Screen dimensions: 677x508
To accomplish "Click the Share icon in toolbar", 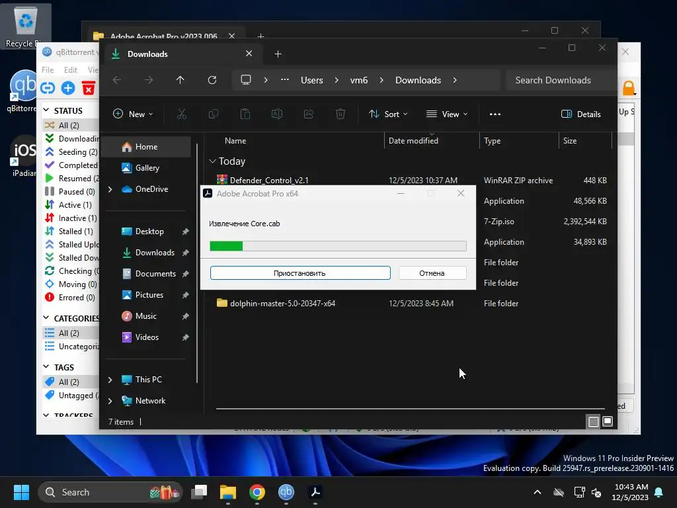I will (309, 114).
